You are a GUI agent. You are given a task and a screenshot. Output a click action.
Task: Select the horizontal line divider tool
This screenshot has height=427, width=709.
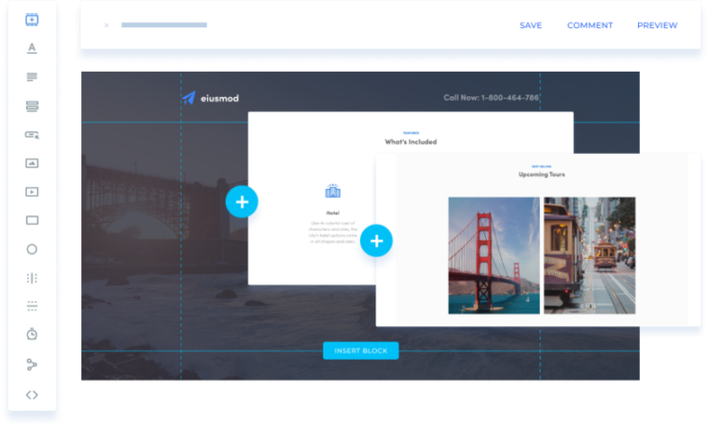31,306
